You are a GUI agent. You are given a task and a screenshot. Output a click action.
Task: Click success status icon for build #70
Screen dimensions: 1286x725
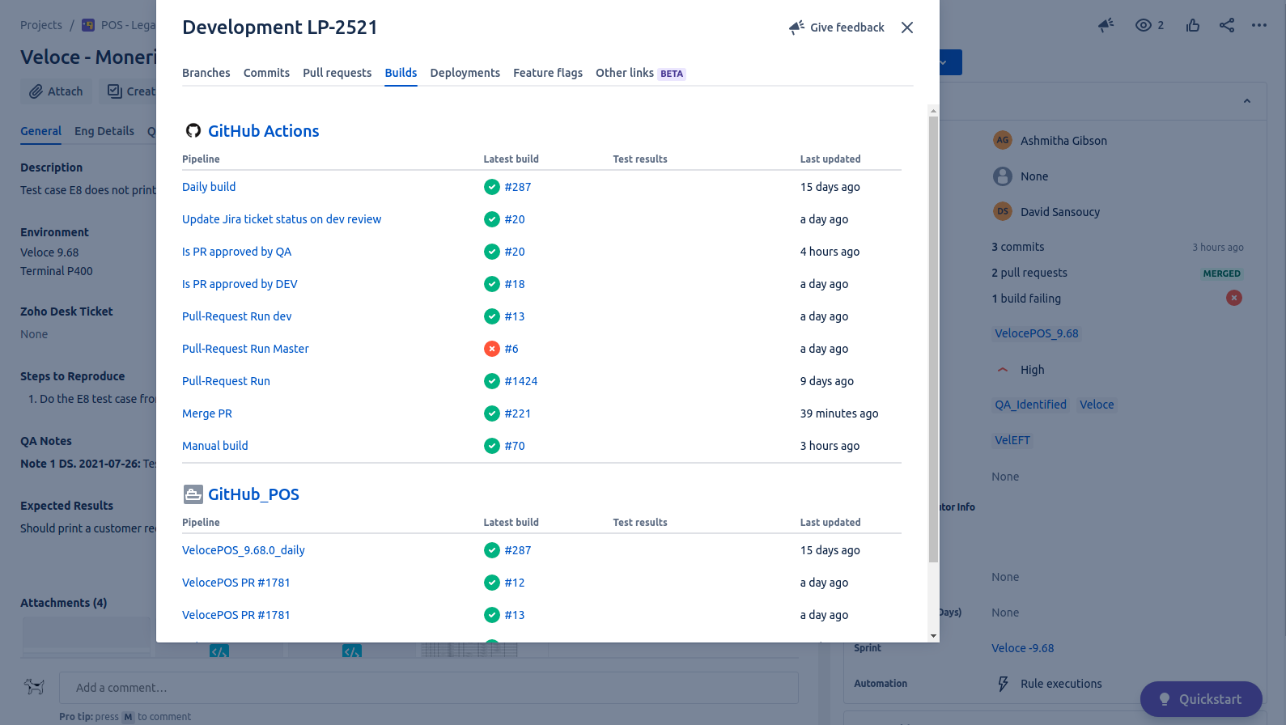click(x=492, y=446)
